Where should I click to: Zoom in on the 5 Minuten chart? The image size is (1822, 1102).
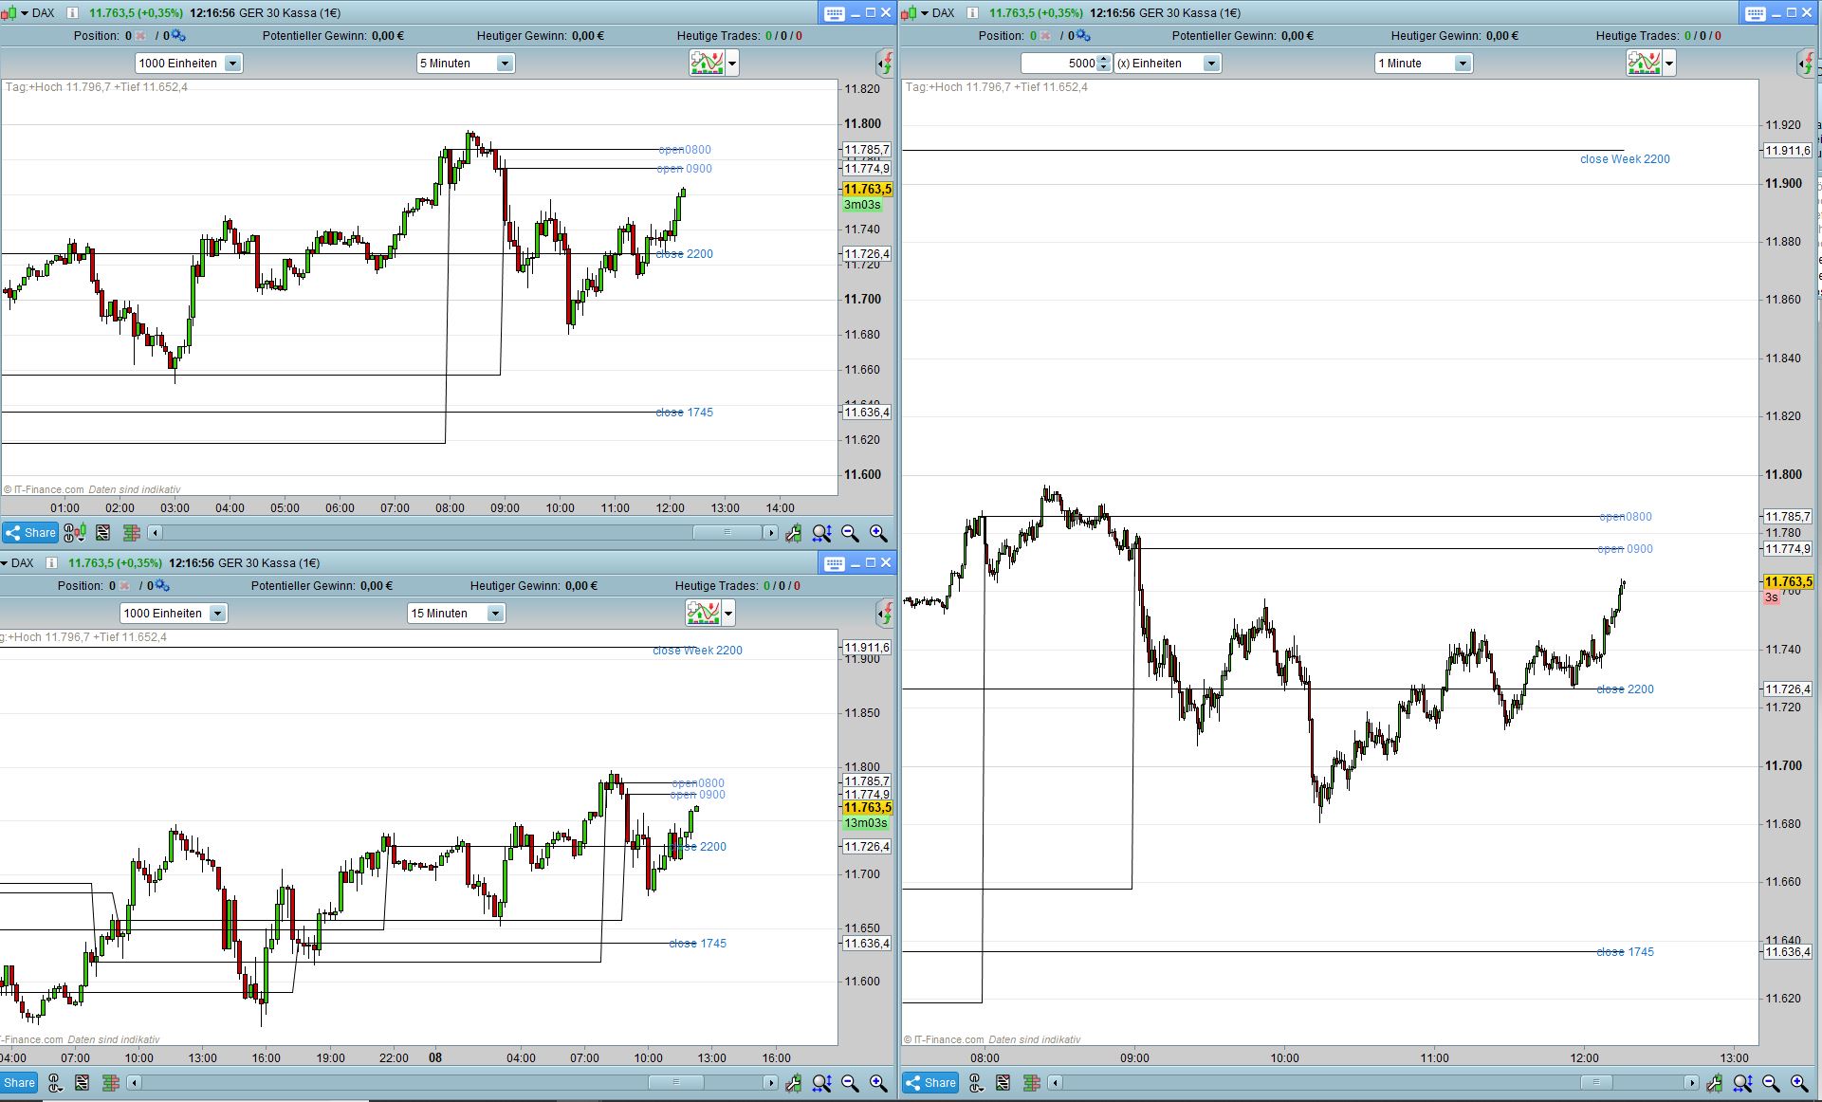pos(878,533)
